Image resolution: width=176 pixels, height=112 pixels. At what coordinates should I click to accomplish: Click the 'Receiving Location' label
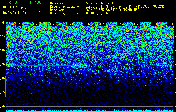[x=65, y=6]
